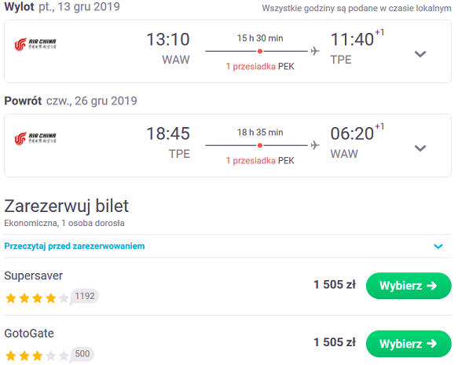Click the airplane icon on return flight line
This screenshot has width=458, height=365.
pos(315,145)
